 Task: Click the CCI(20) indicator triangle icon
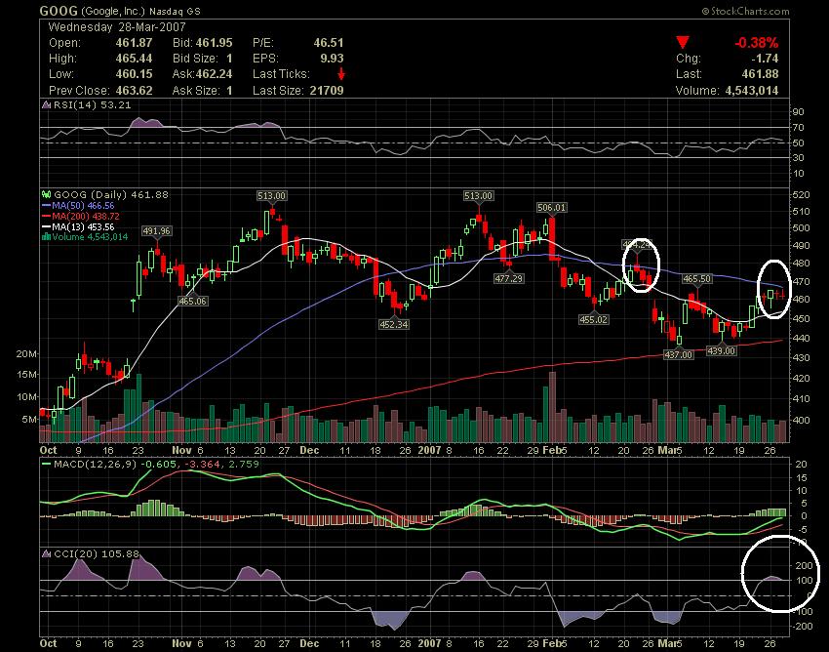pyautogui.click(x=46, y=554)
